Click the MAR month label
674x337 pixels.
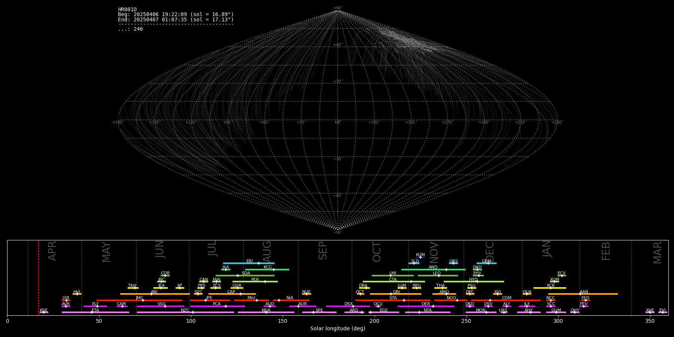(658, 252)
